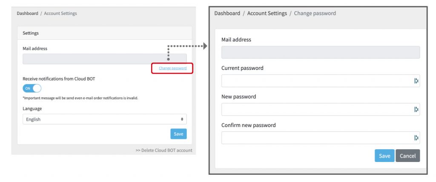This screenshot has width=436, height=182.
Task: Click the Account Settings breadcrumb in left panel
Action: coord(60,14)
